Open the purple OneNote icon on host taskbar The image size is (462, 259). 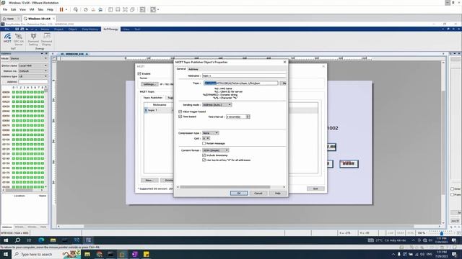coord(135,254)
